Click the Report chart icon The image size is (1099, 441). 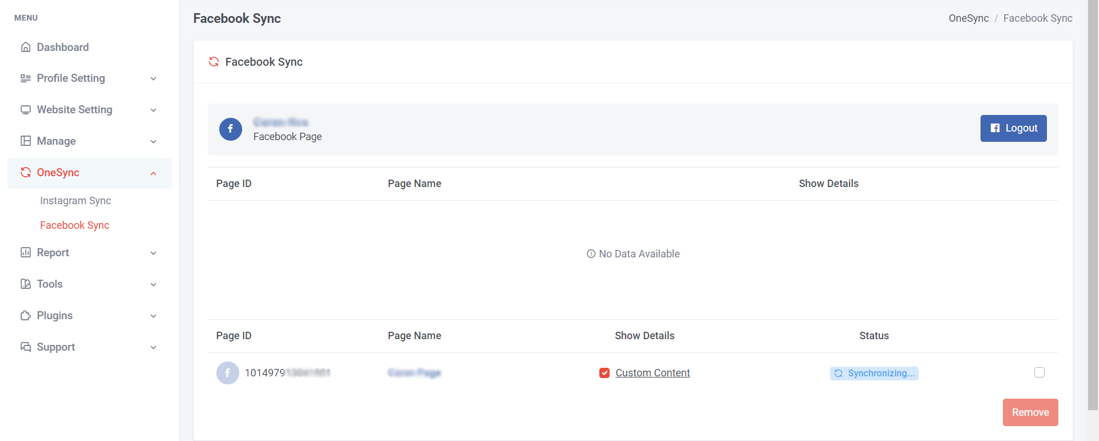pos(25,253)
